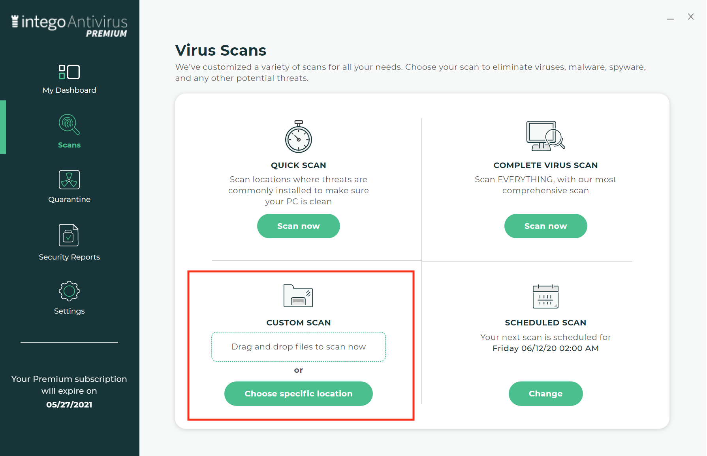707x456 pixels.
Task: Click Choose specific location button
Action: pos(299,394)
